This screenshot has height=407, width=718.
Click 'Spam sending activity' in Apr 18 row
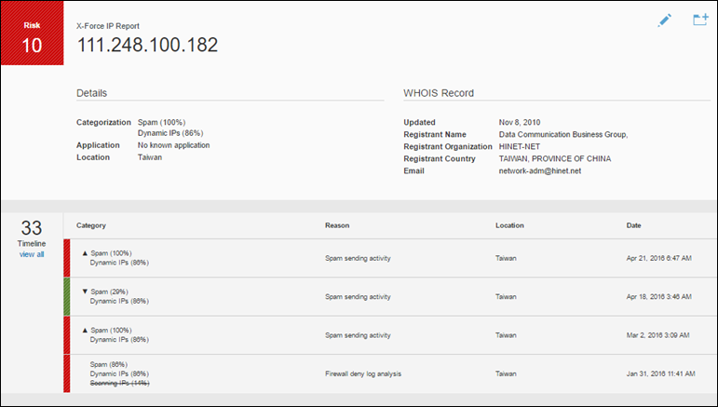tap(358, 297)
